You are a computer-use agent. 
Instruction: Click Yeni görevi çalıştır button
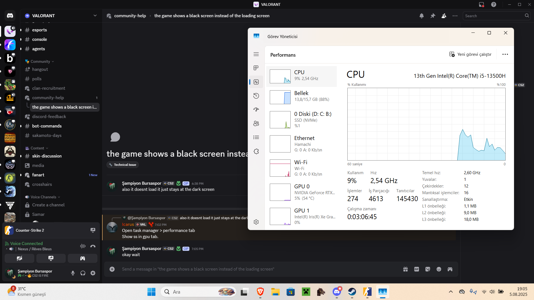pyautogui.click(x=470, y=54)
